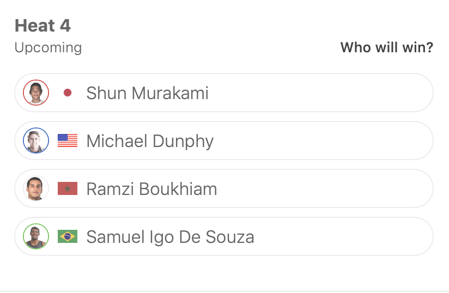The width and height of the screenshot is (449, 293).
Task: Choose Ramzi Boukhiam as the winner
Action: coord(327,188)
